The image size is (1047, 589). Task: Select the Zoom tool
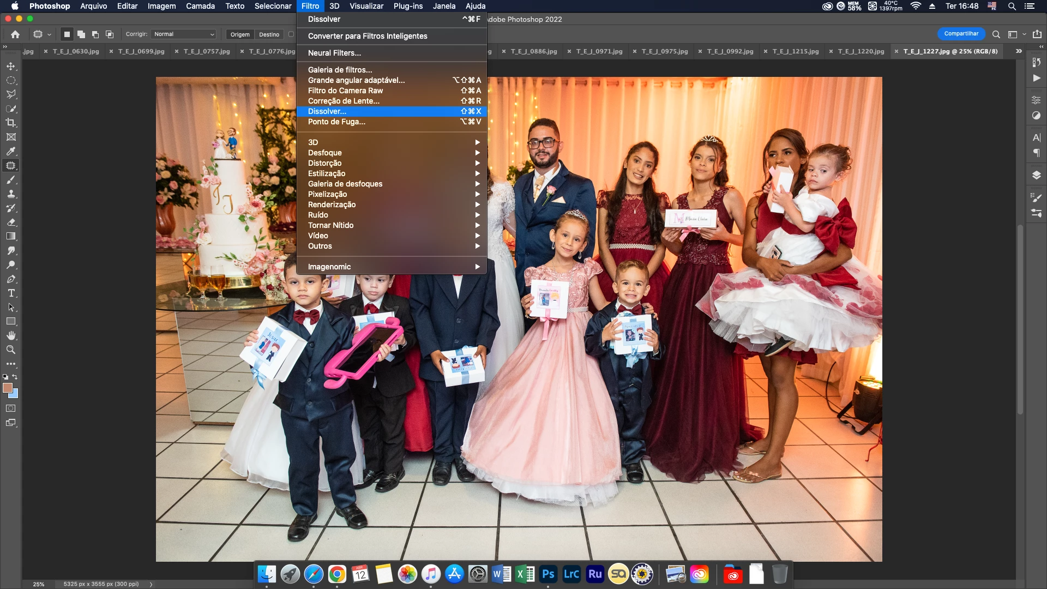pyautogui.click(x=11, y=350)
